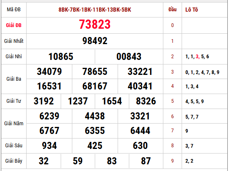This screenshot has height=171, width=229.
Task: Select the Giải Sáu number 425
Action: coord(95,146)
